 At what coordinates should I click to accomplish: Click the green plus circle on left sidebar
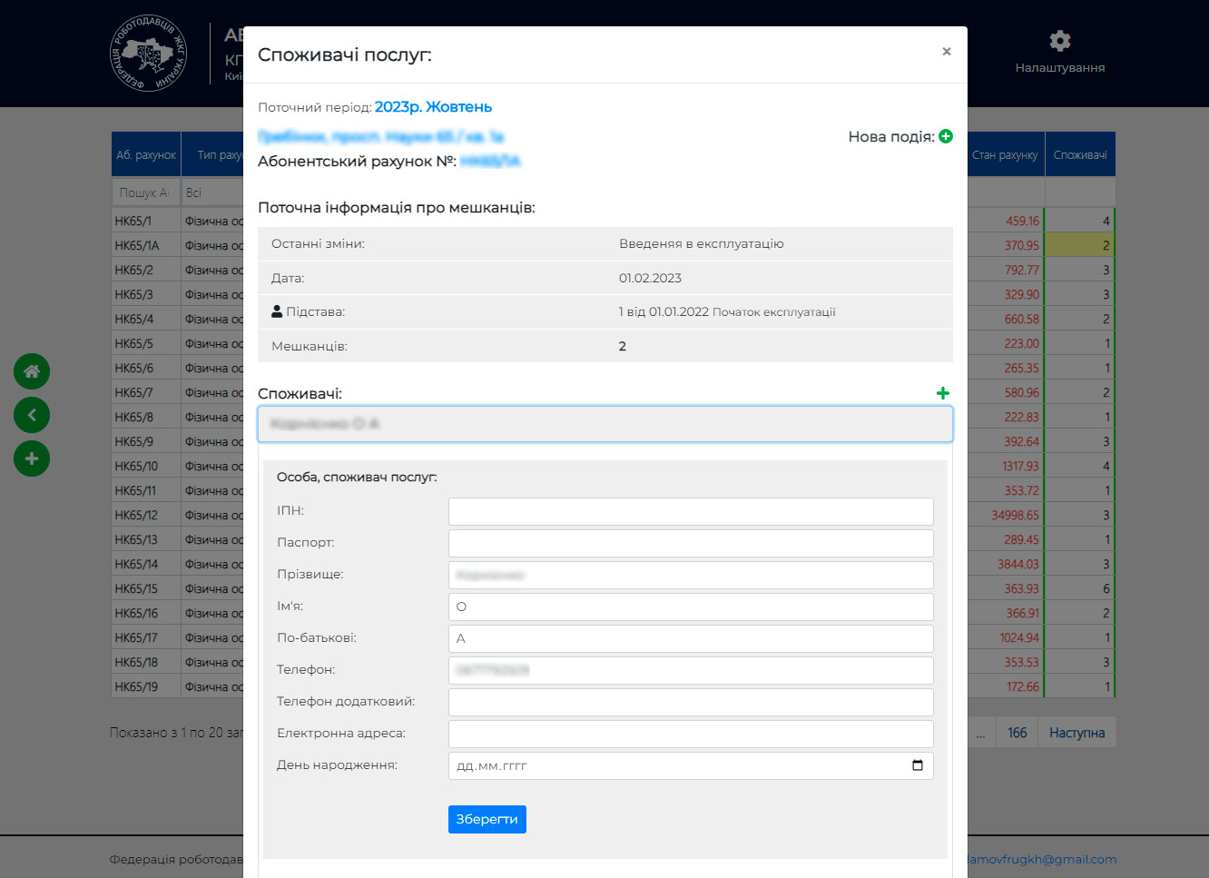tap(32, 459)
